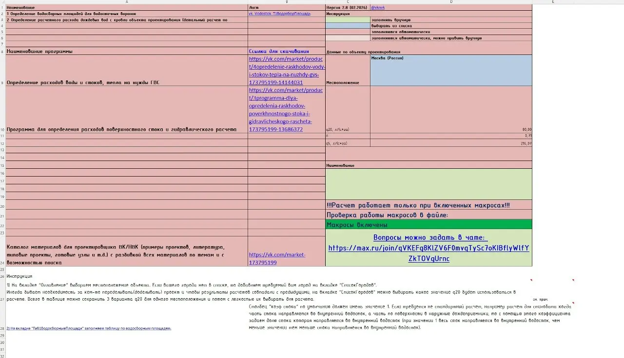The image size is (624, 358).
Task: Click the green legend swatch for manual entry
Action: pyautogui.click(x=348, y=20)
